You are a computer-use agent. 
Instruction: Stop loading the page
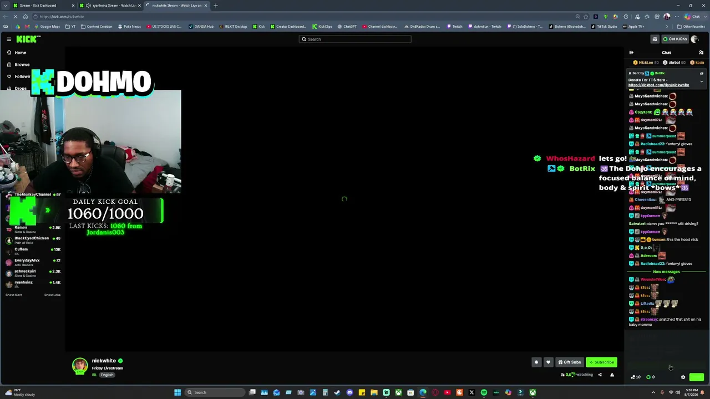click(x=16, y=17)
